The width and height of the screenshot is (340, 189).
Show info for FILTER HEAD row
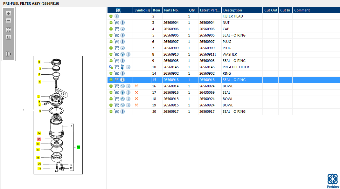pos(117,16)
